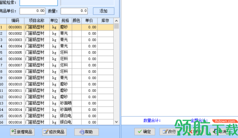Image resolution: width=238 pixels, height=138 pixels.
Task: Sort by the 编码 column header
Action: coord(15,20)
